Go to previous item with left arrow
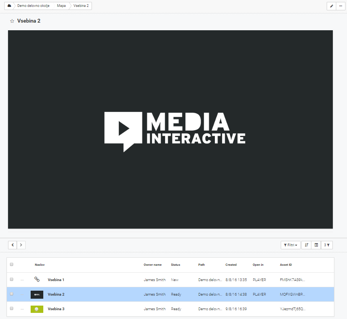347x319 pixels. 13,245
